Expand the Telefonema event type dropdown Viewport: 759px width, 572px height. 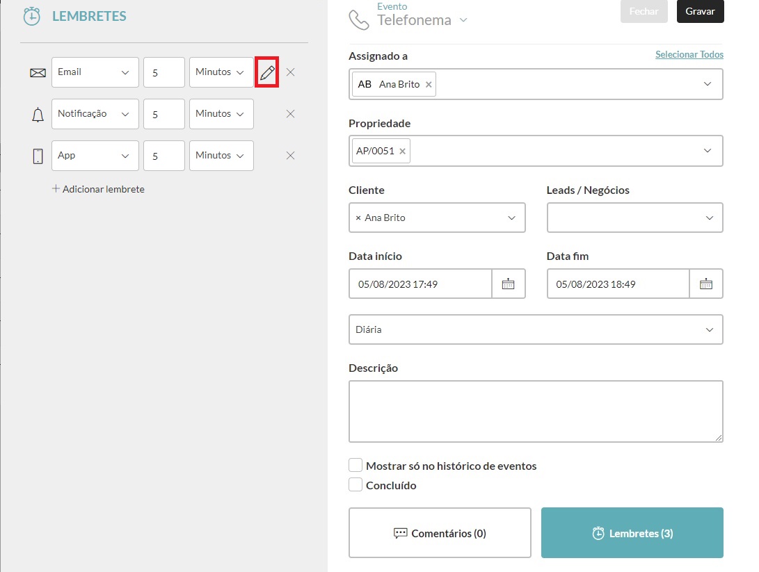pos(463,20)
